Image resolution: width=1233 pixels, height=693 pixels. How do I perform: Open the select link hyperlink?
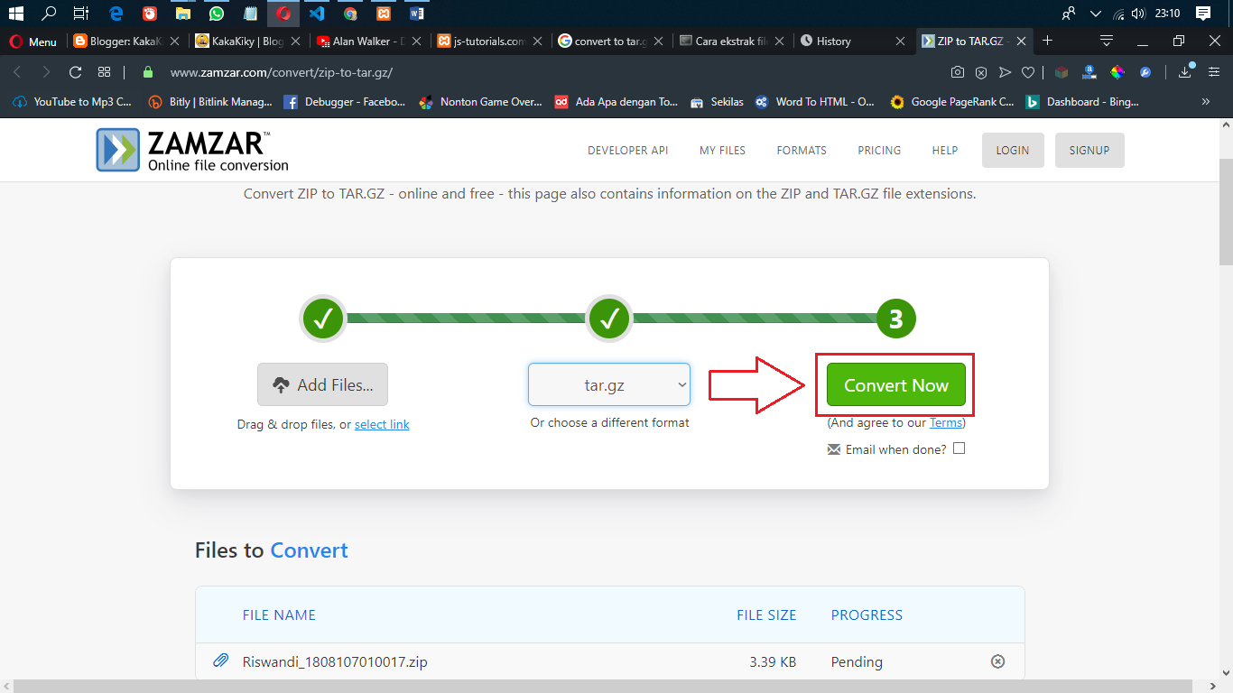coord(382,424)
